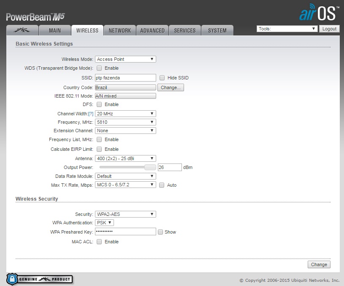This screenshot has width=344, height=286.
Task: Switch to the SYSTEM tab
Action: (217, 30)
